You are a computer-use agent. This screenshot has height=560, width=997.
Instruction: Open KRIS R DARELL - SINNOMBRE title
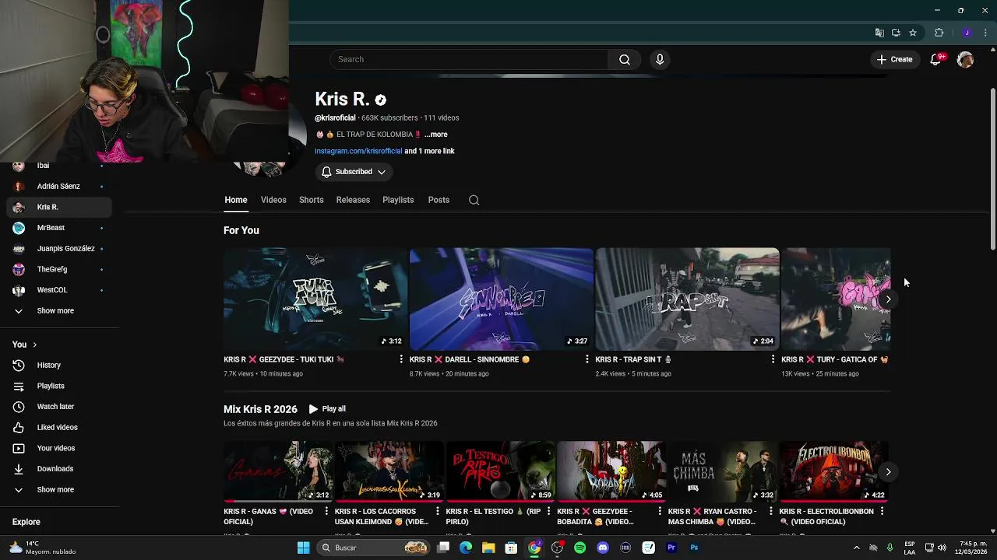click(470, 359)
